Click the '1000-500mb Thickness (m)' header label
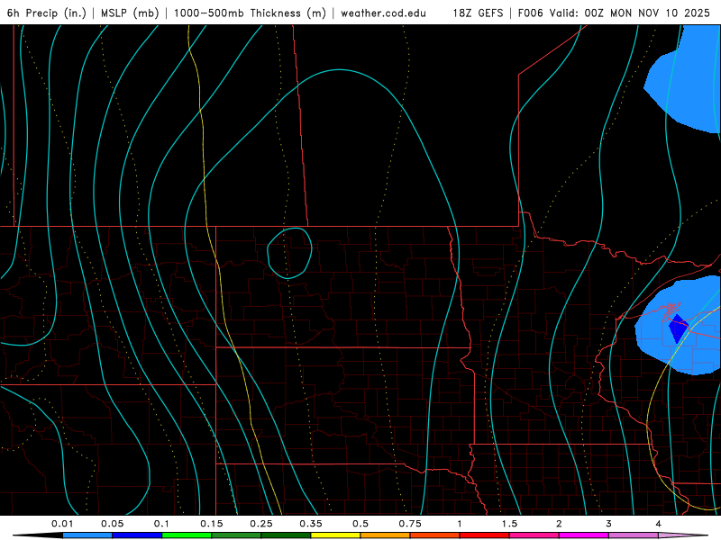This screenshot has height=540, width=721. pyautogui.click(x=250, y=13)
